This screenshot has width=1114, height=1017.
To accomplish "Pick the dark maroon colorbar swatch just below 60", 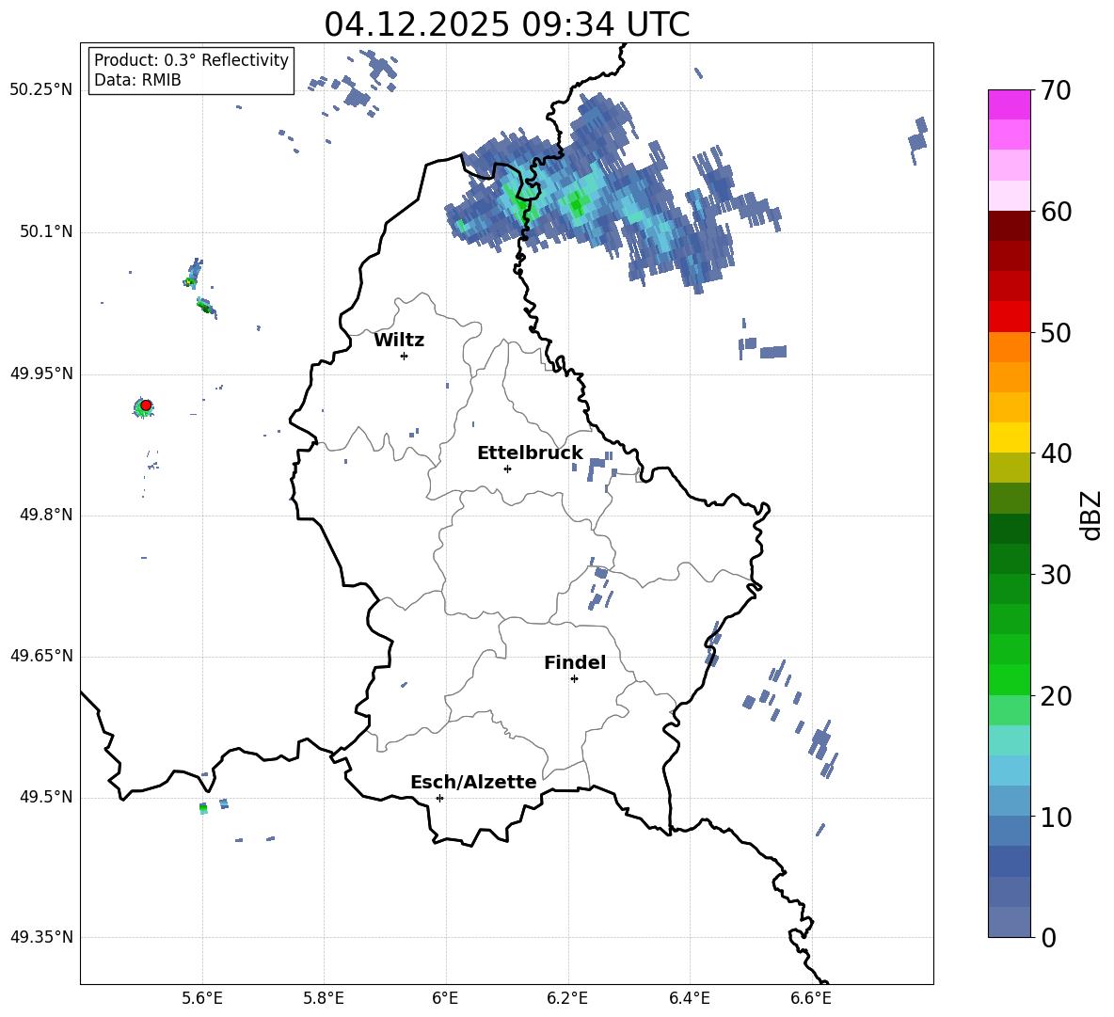I will [x=1009, y=226].
